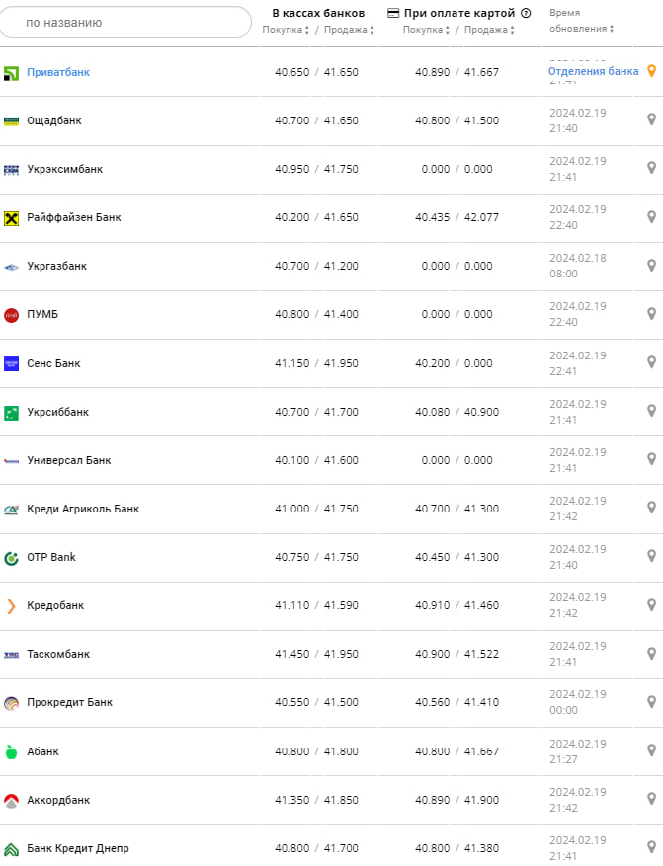Open the Приватбанк link
663x866 pixels.
pyautogui.click(x=58, y=72)
